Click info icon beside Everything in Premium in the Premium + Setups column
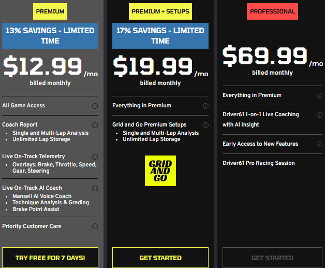This screenshot has width=325, height=268. 205,106
